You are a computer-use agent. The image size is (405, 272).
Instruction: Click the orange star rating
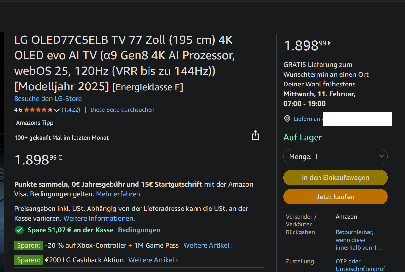[38, 110]
